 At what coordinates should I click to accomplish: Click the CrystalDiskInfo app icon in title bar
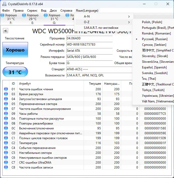point(4,4)
